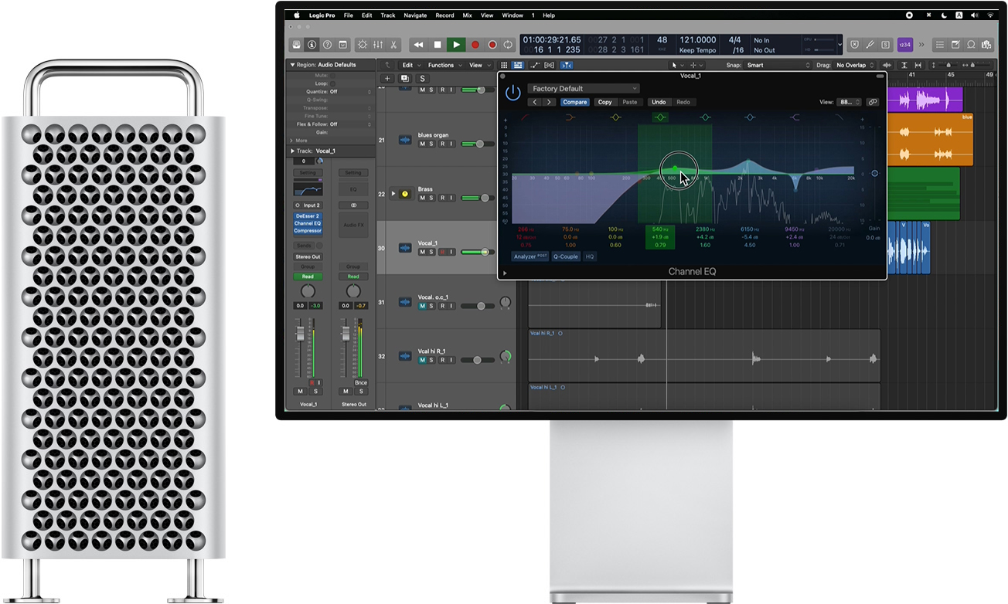Open the Help menu
Screen dimensions: 1008x604
tap(549, 15)
